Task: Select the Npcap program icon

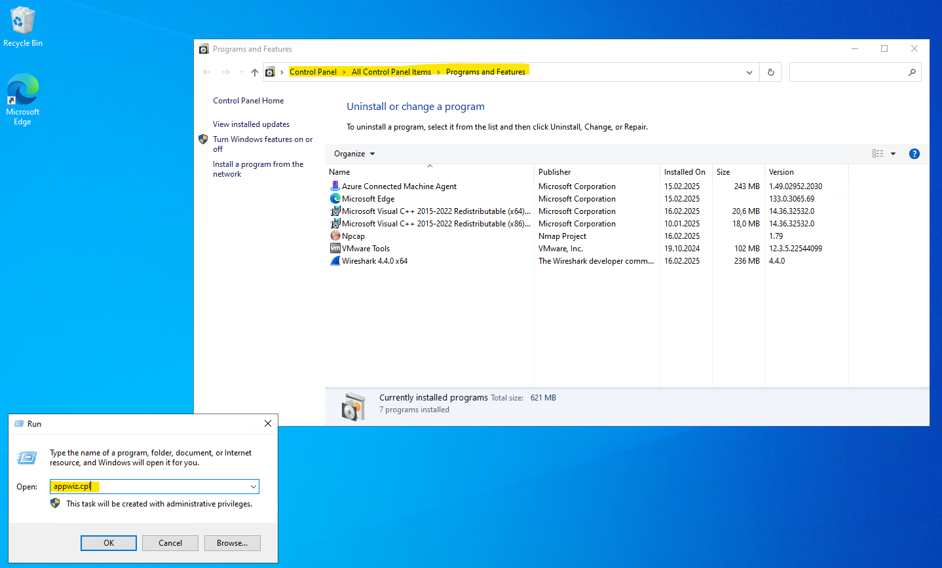Action: coord(335,236)
